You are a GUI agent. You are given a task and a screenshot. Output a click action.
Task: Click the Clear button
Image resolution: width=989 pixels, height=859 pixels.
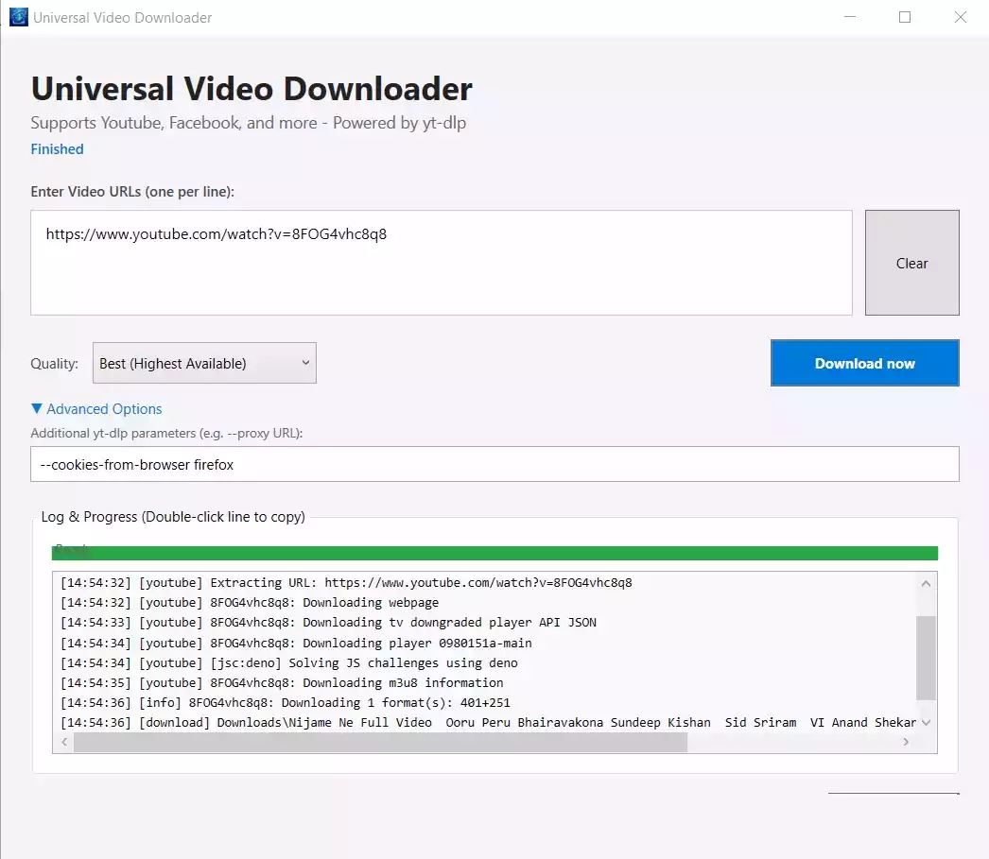point(911,263)
